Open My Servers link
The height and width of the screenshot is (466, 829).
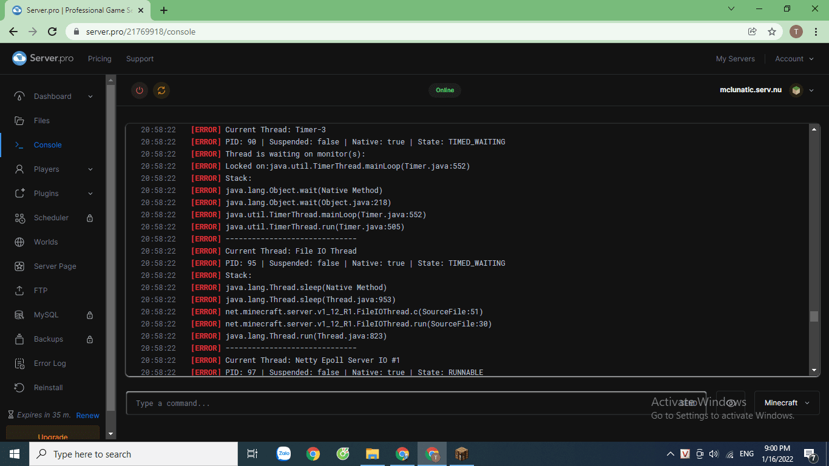(x=735, y=59)
